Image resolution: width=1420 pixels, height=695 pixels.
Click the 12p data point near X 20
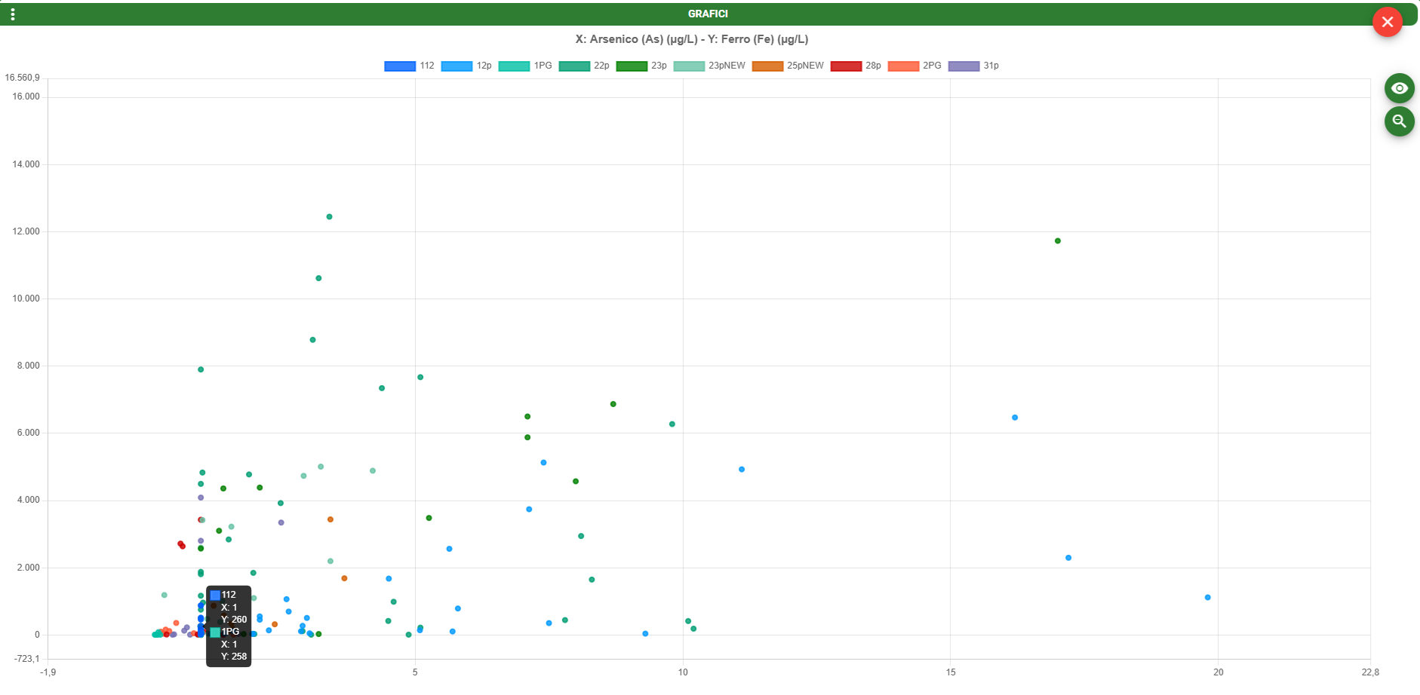click(x=1208, y=598)
